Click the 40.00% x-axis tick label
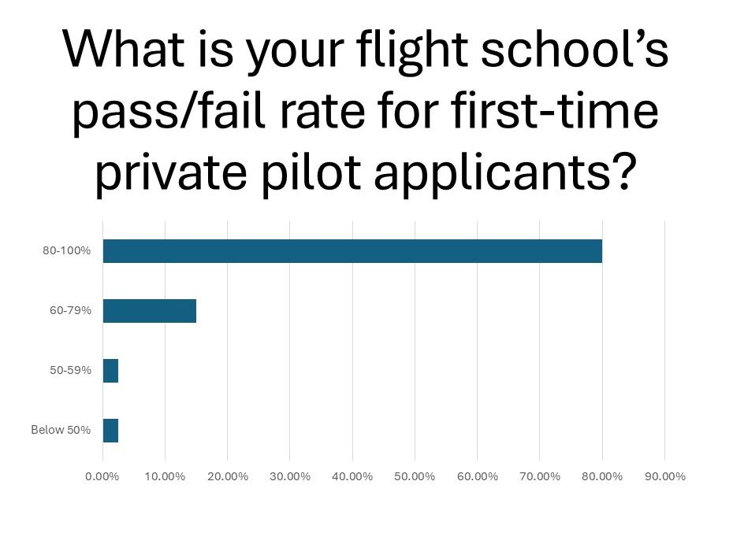Image resolution: width=733 pixels, height=544 pixels. pyautogui.click(x=352, y=476)
